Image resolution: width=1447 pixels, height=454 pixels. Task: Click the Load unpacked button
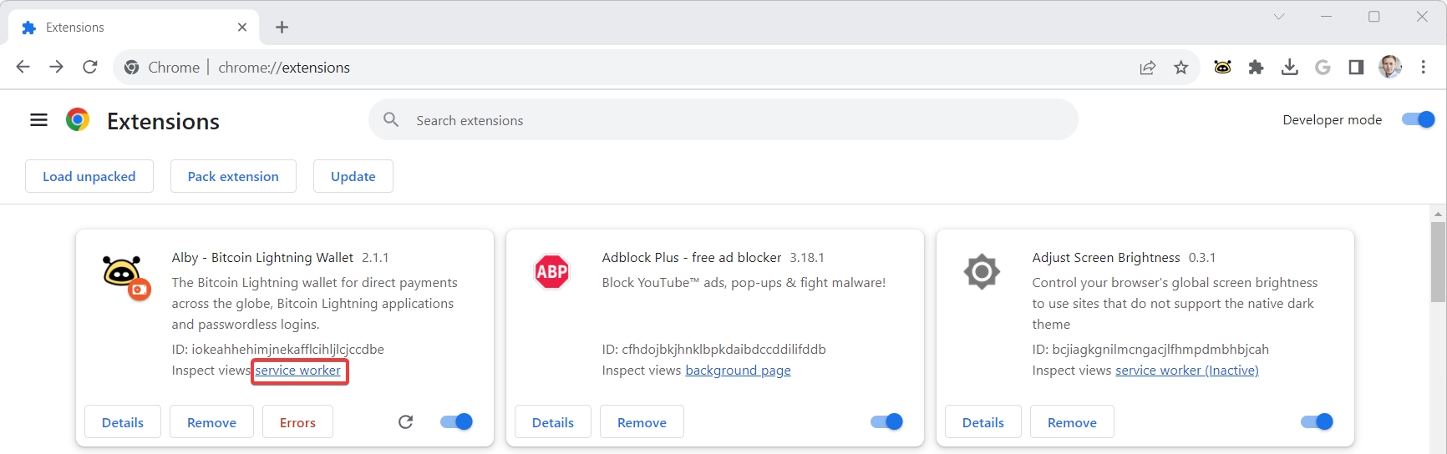89,176
